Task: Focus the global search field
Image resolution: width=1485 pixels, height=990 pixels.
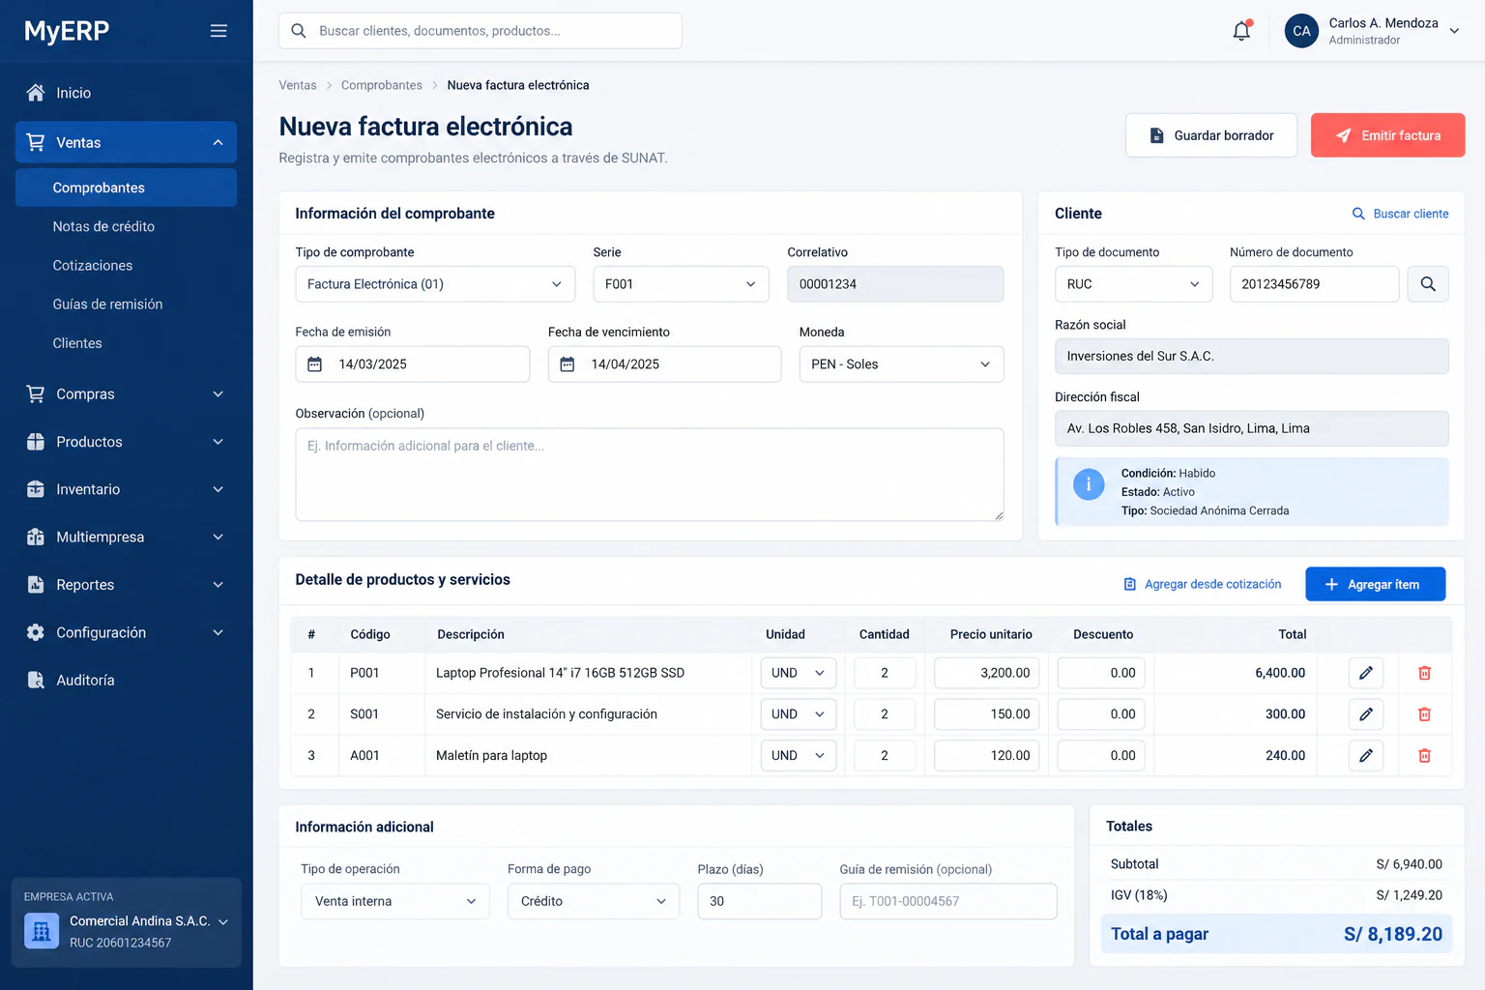Action: coord(480,31)
